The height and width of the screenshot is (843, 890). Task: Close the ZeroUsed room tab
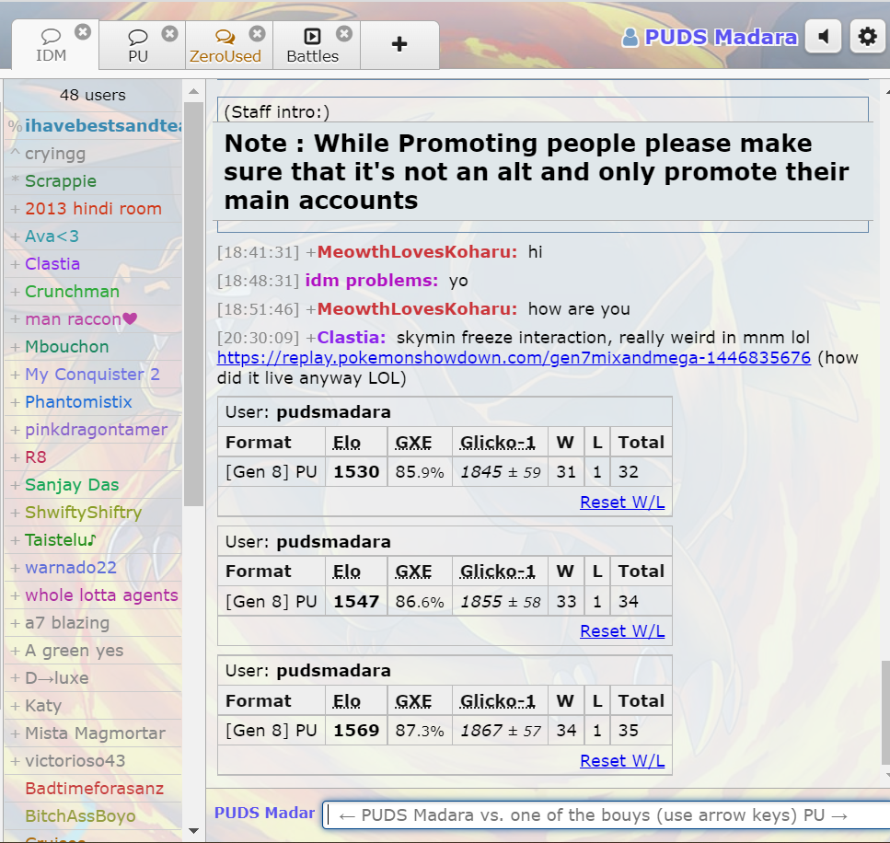coord(257,33)
